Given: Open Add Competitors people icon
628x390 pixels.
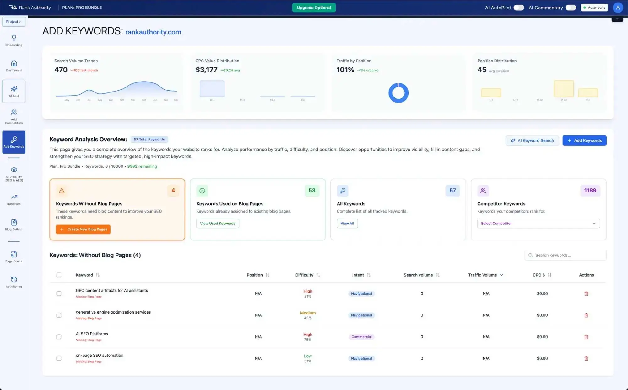Looking at the screenshot, I should [x=14, y=113].
